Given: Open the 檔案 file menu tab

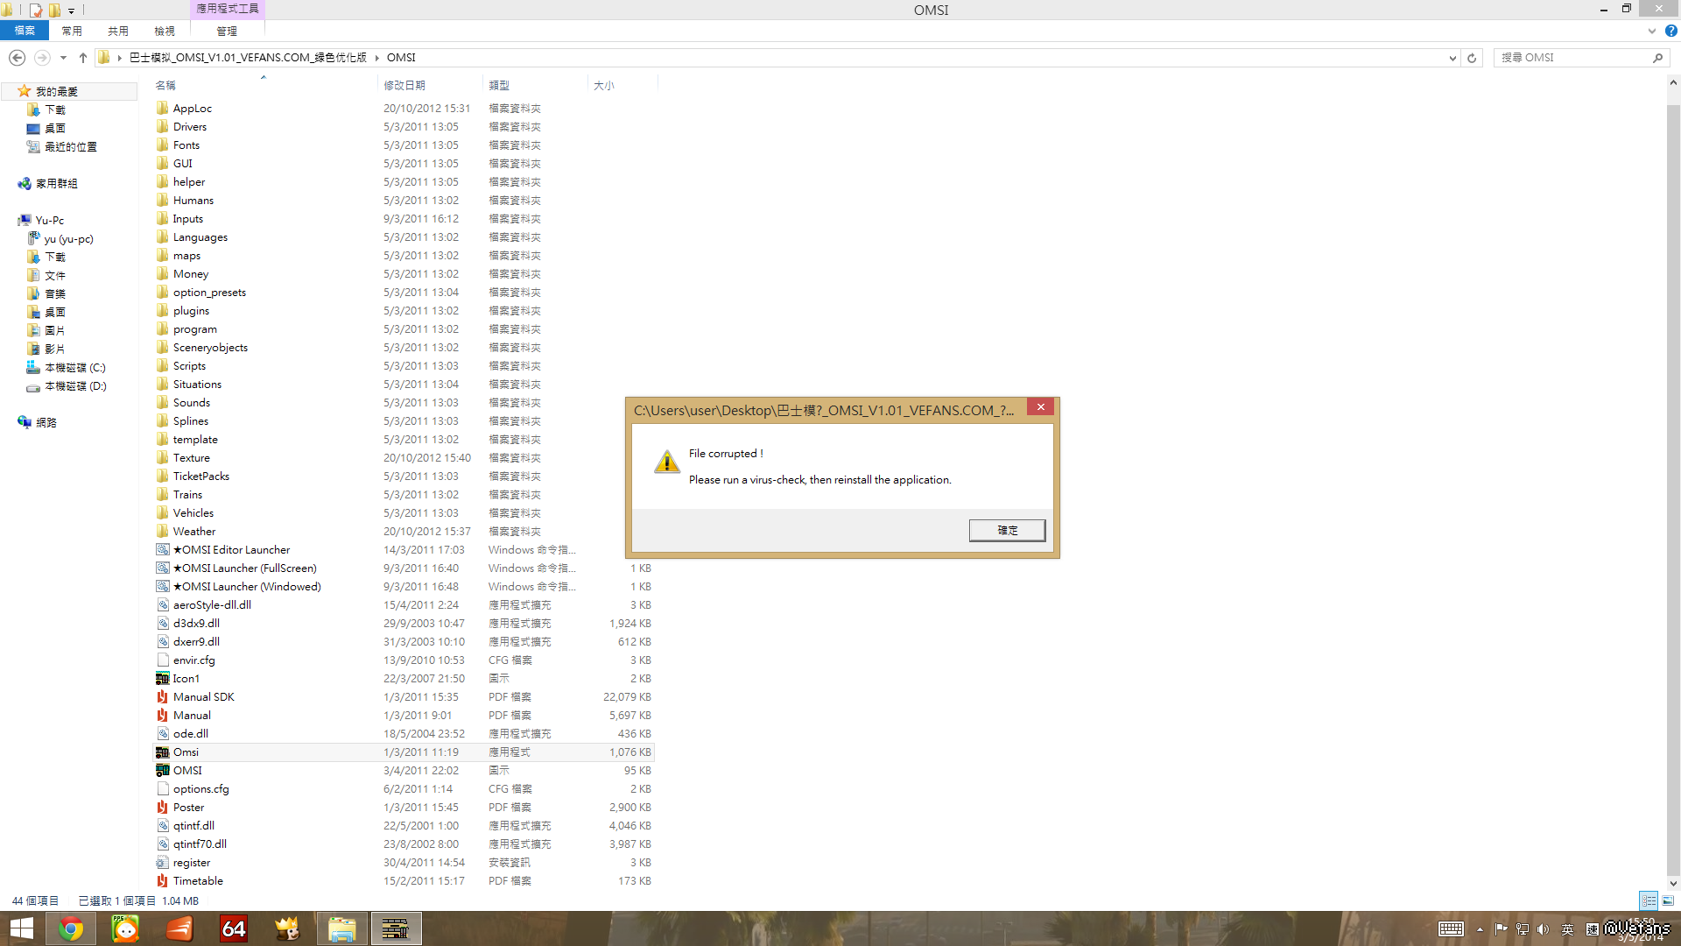Looking at the screenshot, I should click(x=25, y=31).
